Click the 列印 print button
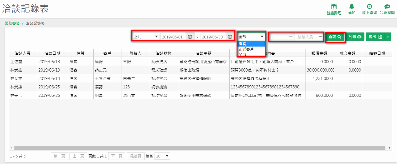397x164 pixels. 355,37
